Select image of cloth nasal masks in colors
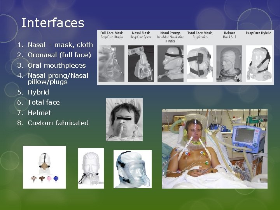Viewport: 280px width, 210px height. pos(44,167)
